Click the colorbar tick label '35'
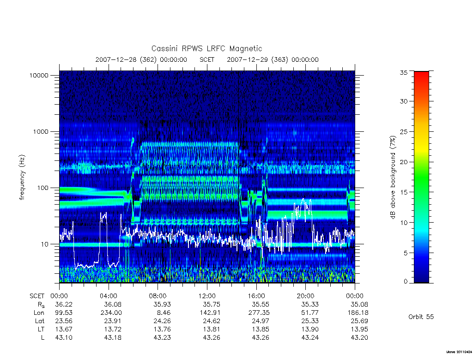Image resolution: width=473 pixels, height=354 pixels. [404, 72]
